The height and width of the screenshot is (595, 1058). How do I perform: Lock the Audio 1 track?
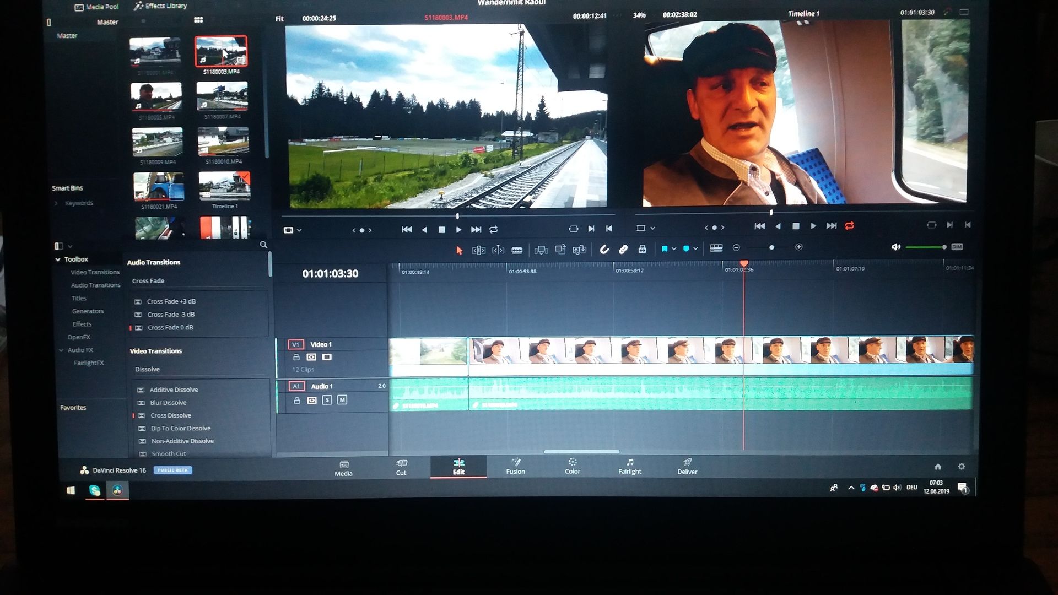click(x=297, y=401)
